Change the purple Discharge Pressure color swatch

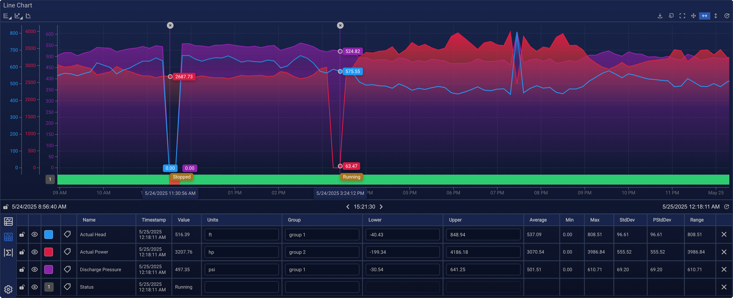[49, 269]
